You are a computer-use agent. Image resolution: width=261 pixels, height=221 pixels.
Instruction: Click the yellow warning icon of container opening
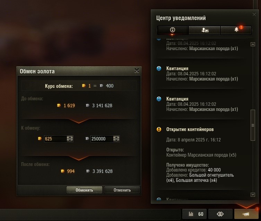(159, 129)
